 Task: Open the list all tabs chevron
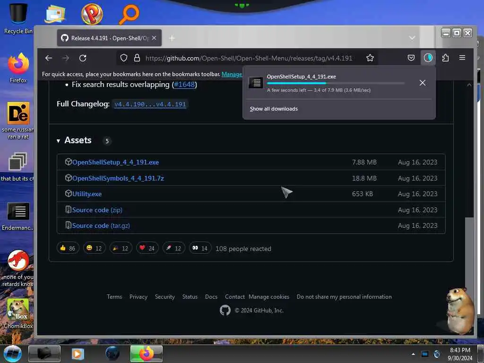412,38
